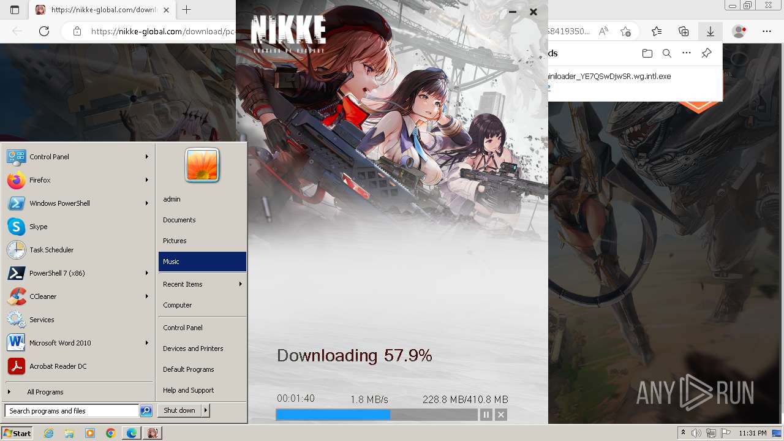Show hidden tray icons arrow

pyautogui.click(x=684, y=434)
